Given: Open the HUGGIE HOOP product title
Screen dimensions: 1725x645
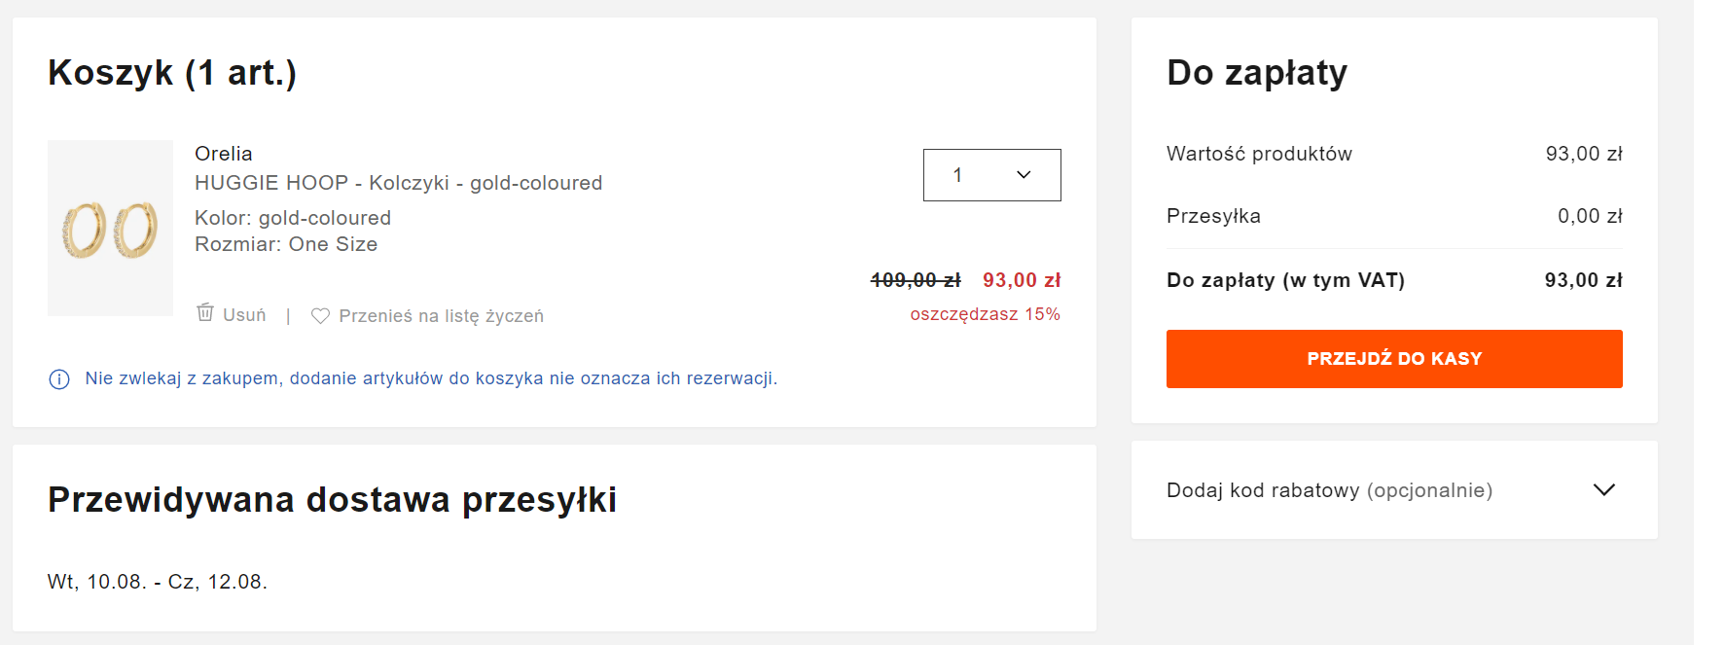Looking at the screenshot, I should (x=398, y=183).
